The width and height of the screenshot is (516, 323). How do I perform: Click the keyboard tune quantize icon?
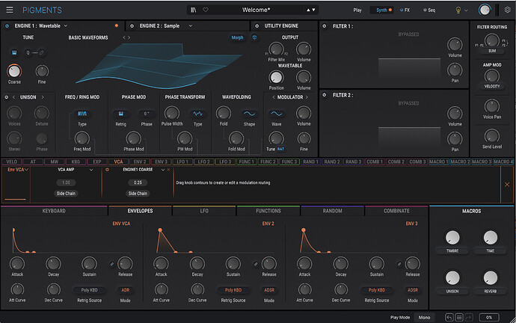[14, 52]
